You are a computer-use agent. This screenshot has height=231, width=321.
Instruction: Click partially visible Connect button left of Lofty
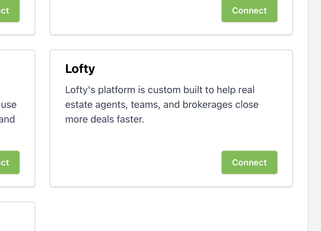click(9, 162)
